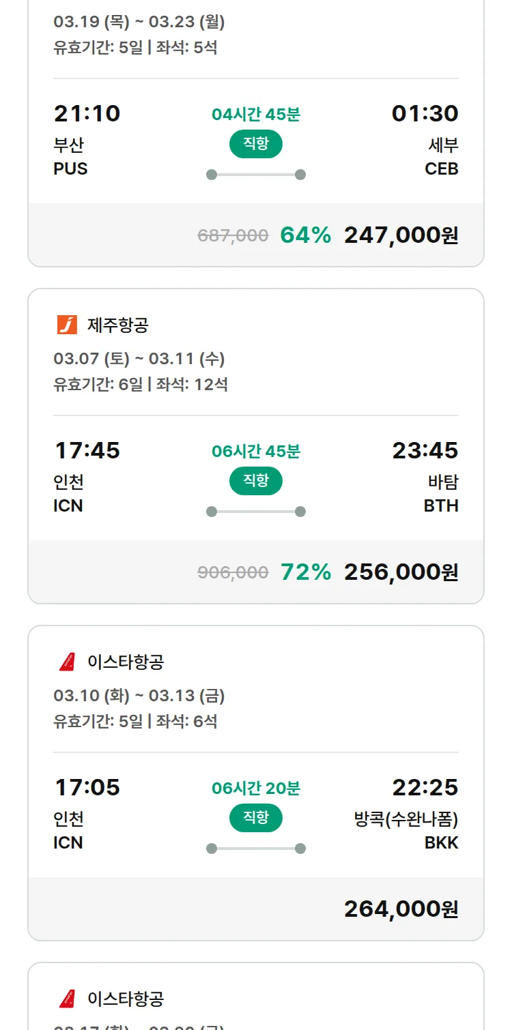Open the 제주항공 airline name
Image resolution: width=512 pixels, height=1030 pixels.
coord(117,325)
